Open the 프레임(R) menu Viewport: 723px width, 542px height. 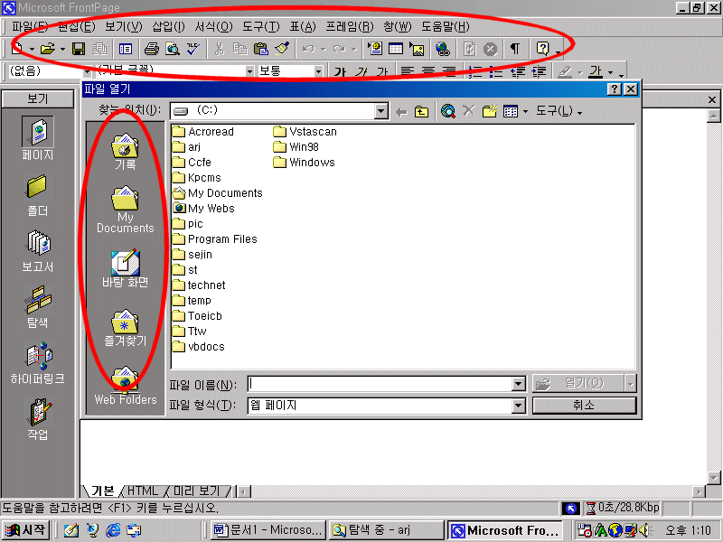[x=350, y=27]
